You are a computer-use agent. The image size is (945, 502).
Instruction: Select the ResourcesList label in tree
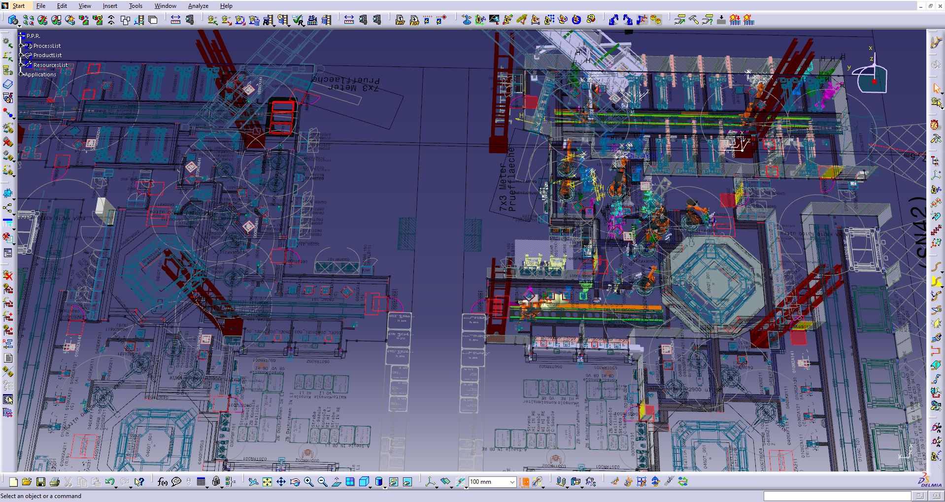click(50, 65)
